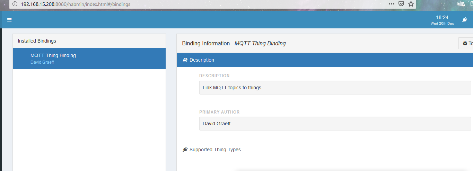Click the plug icon beside Supported Thing Types
Screen dimensions: 473x171
(185, 150)
